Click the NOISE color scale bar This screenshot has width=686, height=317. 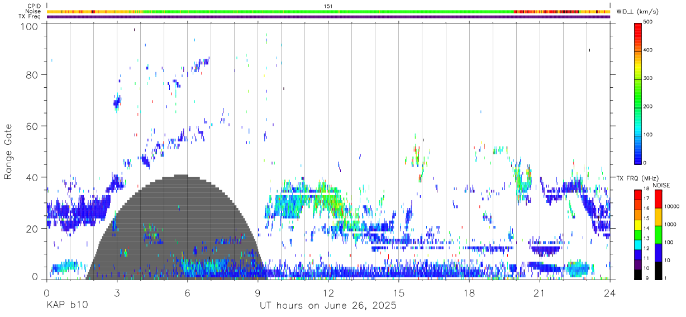tap(659, 234)
